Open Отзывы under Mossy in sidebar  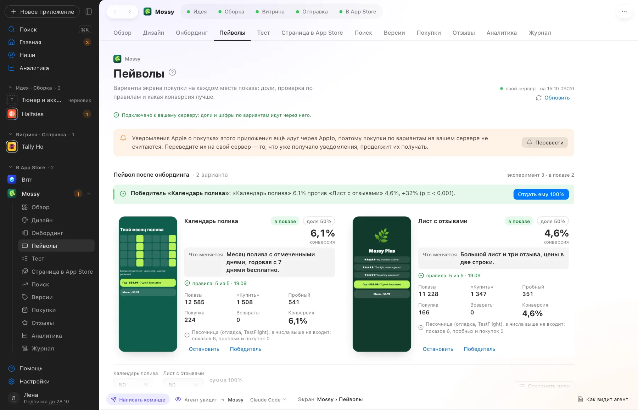point(56,323)
